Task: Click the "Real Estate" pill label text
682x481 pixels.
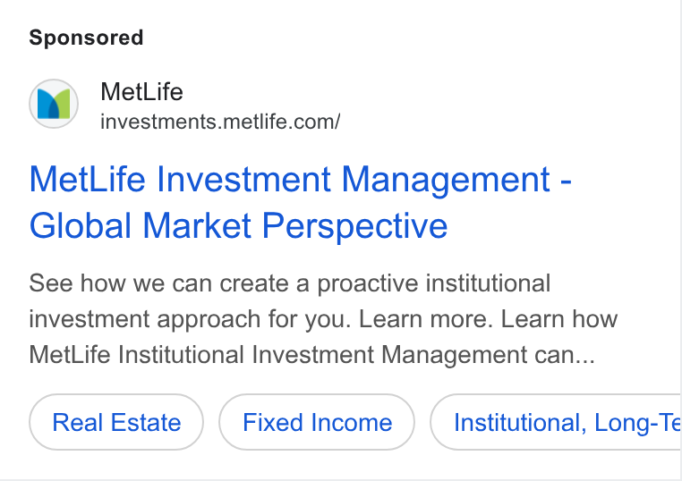Action: point(116,422)
